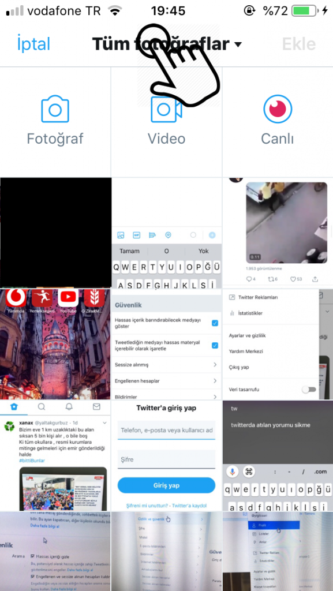Tap the İptal button
Image resolution: width=333 pixels, height=591 pixels.
point(33,44)
